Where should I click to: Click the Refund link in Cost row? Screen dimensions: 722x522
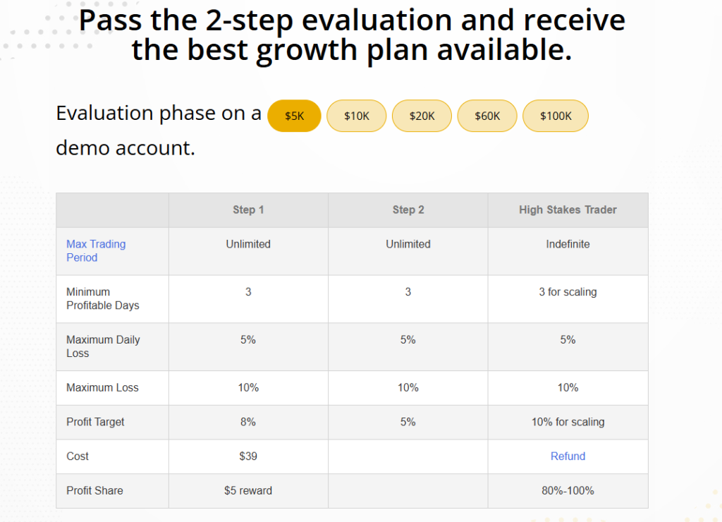coord(568,456)
